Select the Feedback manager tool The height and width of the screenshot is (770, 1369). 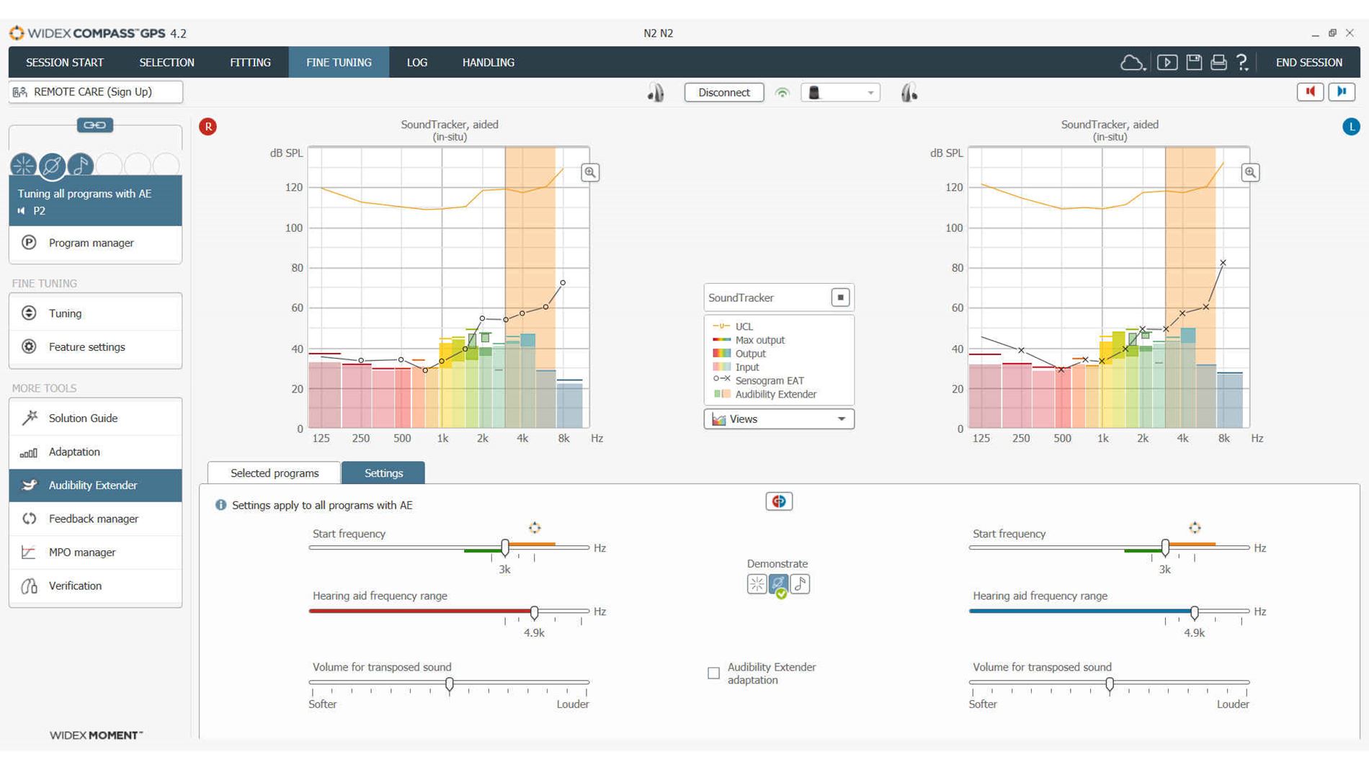[x=93, y=519]
